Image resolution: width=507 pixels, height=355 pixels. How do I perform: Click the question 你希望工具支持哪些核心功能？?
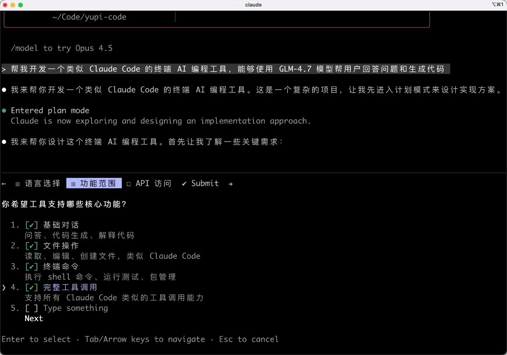(x=64, y=204)
